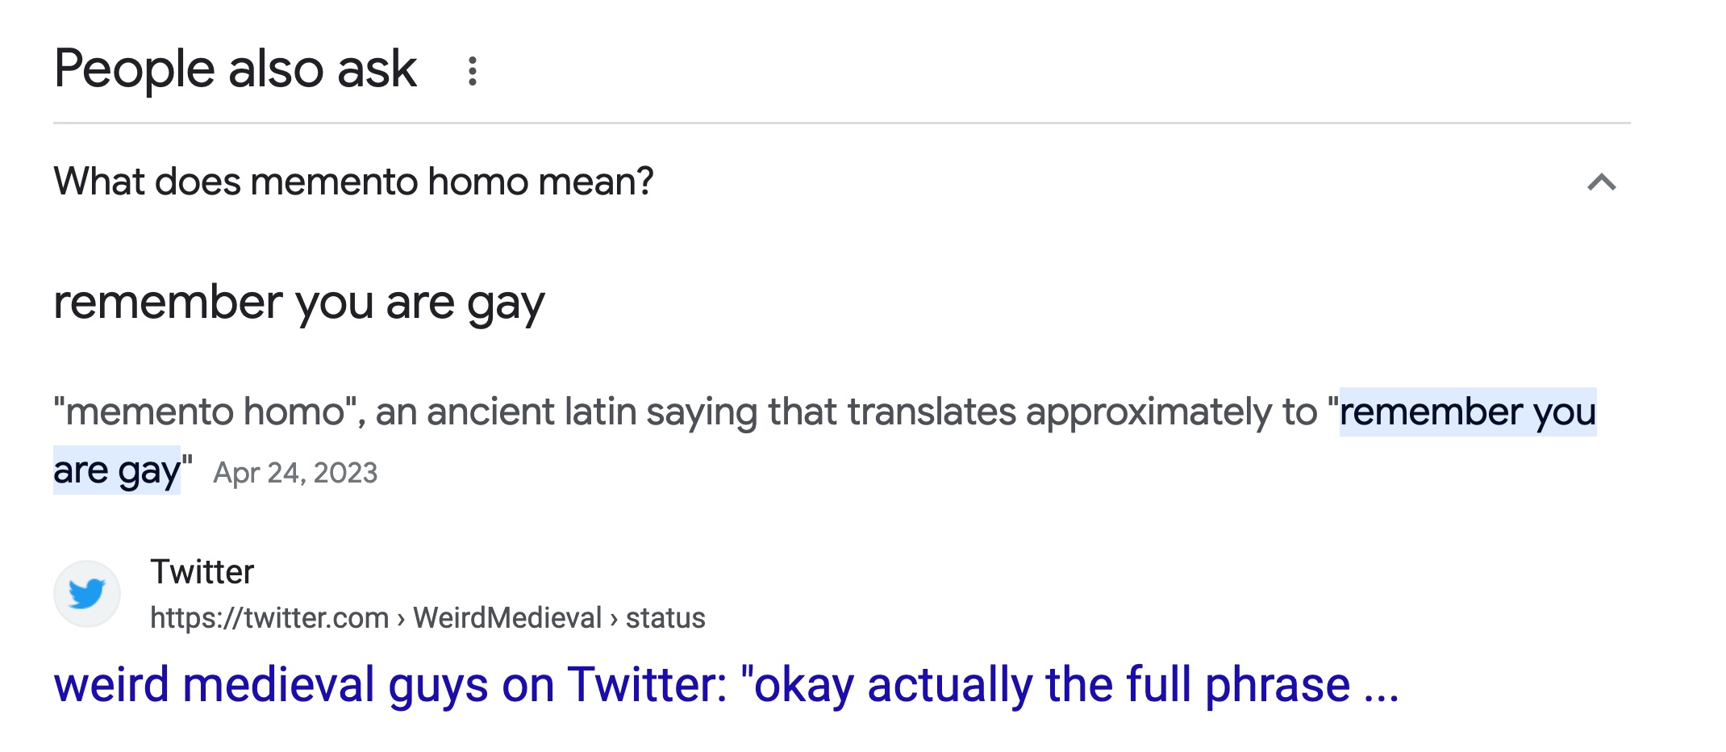Image resolution: width=1726 pixels, height=752 pixels.
Task: Collapse the memento homo question with the chevron
Action: [1601, 182]
